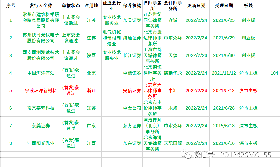Click the cell 江西阳光乳业
The image size is (280, 167).
(41, 143)
